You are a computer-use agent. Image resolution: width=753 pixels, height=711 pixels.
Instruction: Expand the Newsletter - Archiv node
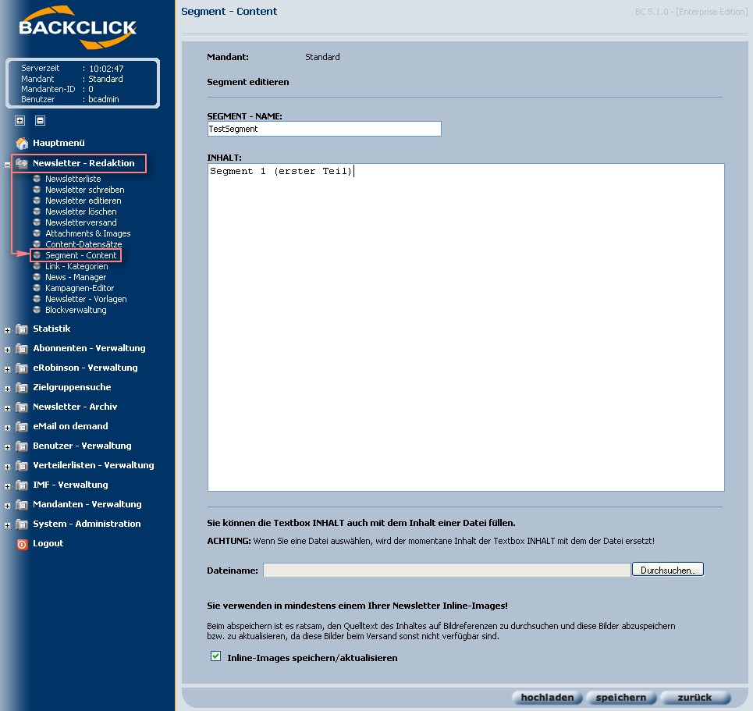point(7,409)
